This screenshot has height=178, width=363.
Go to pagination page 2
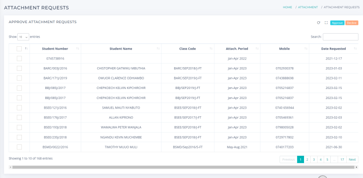pyautogui.click(x=307, y=159)
